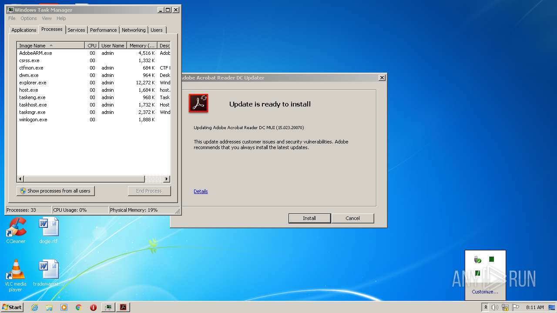Open the File menu in Task Manager
This screenshot has height=313, width=557.
pos(12,18)
